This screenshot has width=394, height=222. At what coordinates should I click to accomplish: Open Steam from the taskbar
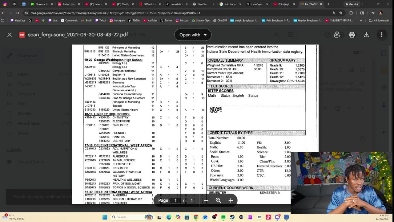click(x=232, y=217)
